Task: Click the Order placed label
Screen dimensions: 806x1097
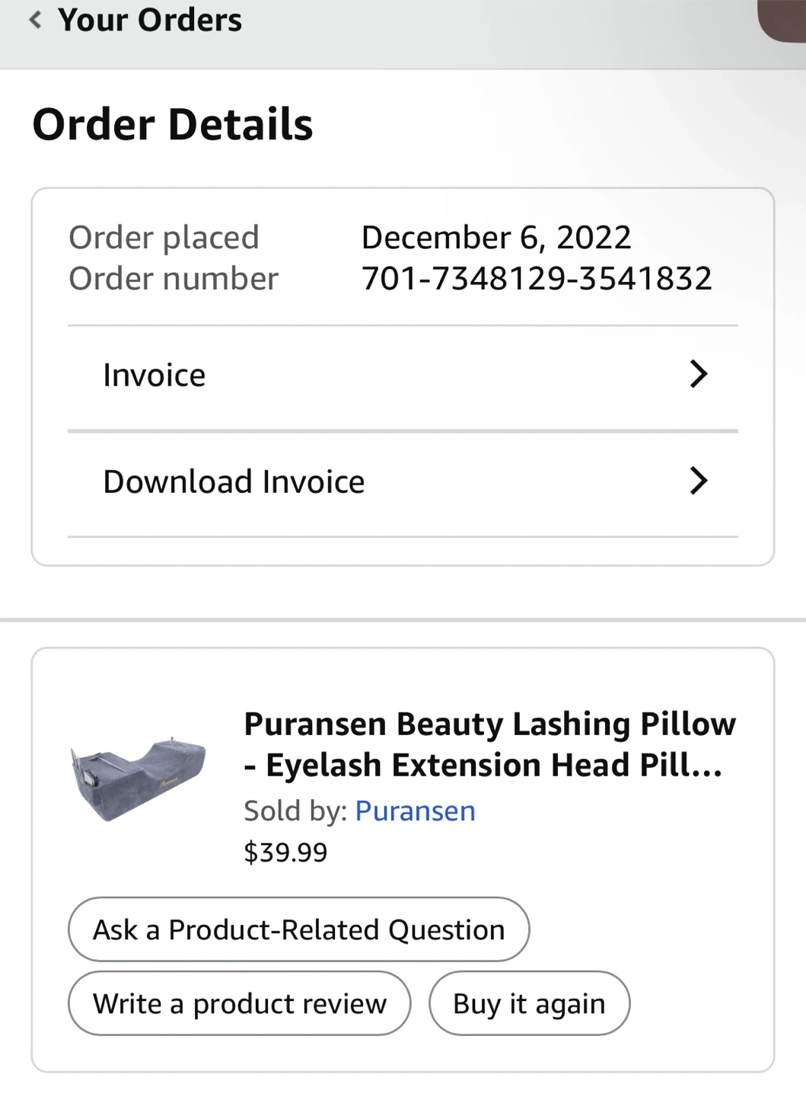Action: click(x=164, y=237)
